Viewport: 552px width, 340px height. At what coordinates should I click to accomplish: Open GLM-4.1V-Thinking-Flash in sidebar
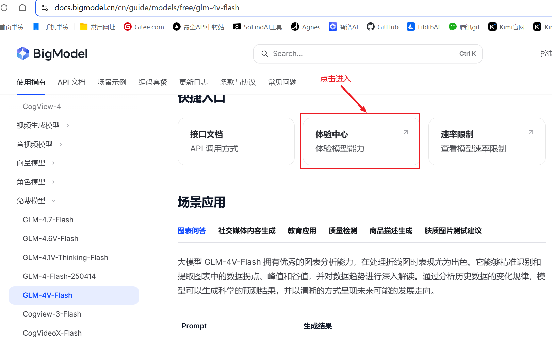pyautogui.click(x=65, y=258)
